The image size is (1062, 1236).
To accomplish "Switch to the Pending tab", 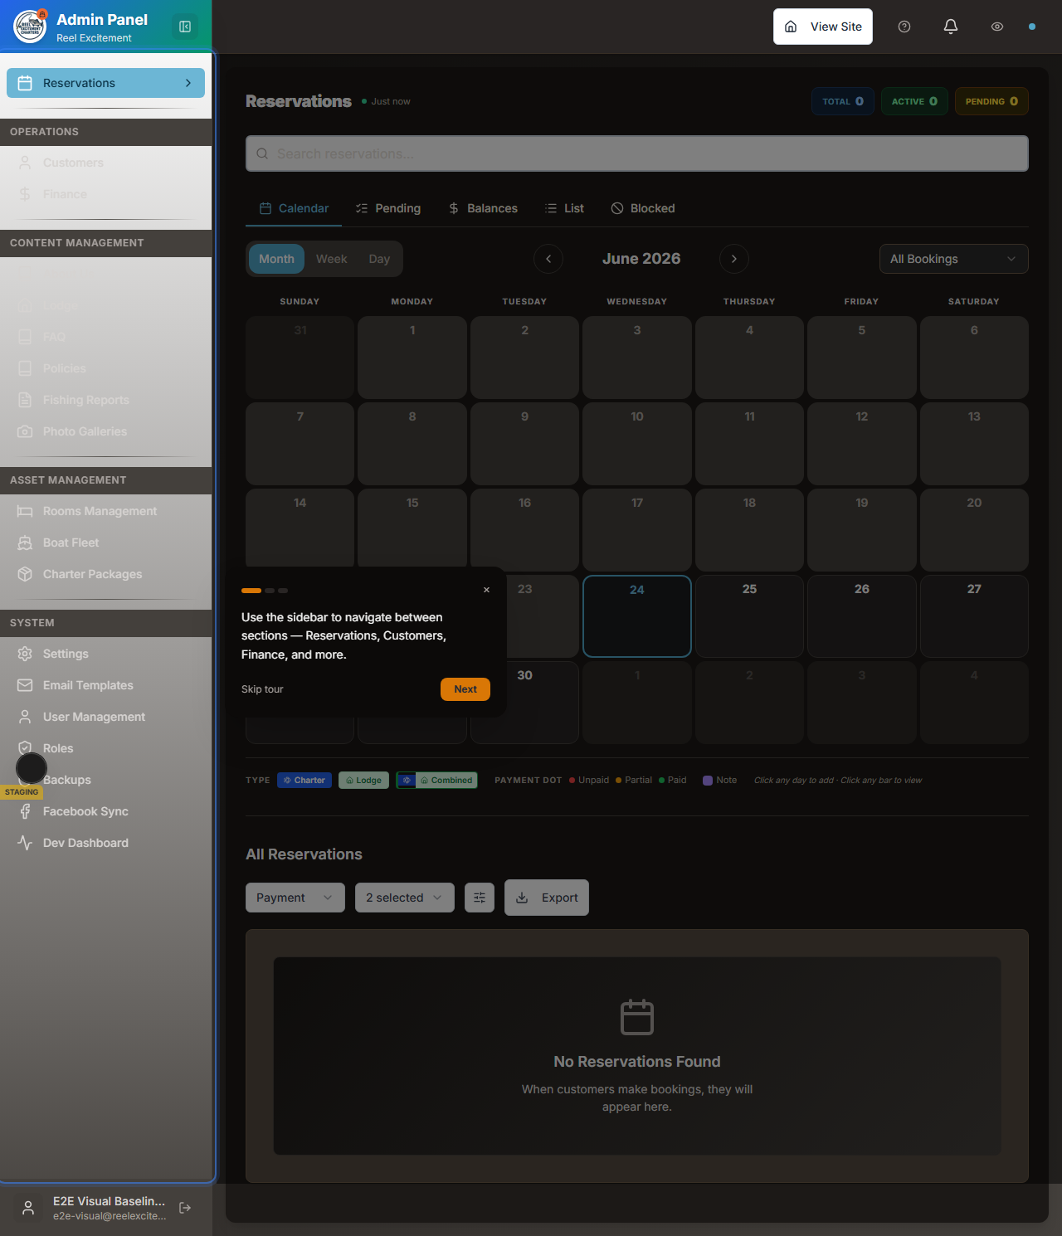I will (x=388, y=208).
